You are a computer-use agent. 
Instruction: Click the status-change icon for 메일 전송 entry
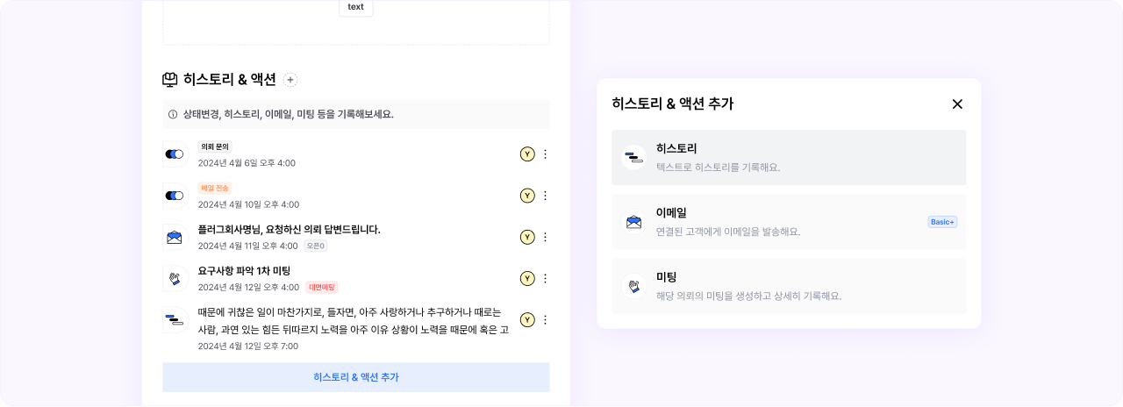(x=175, y=196)
